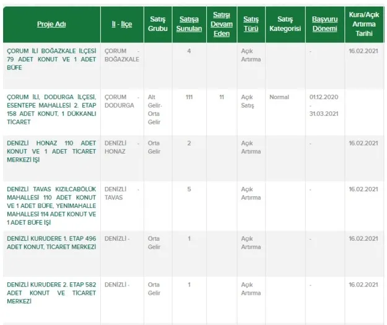Click the İl - İlçe column header
387x325 pixels.
pos(121,24)
